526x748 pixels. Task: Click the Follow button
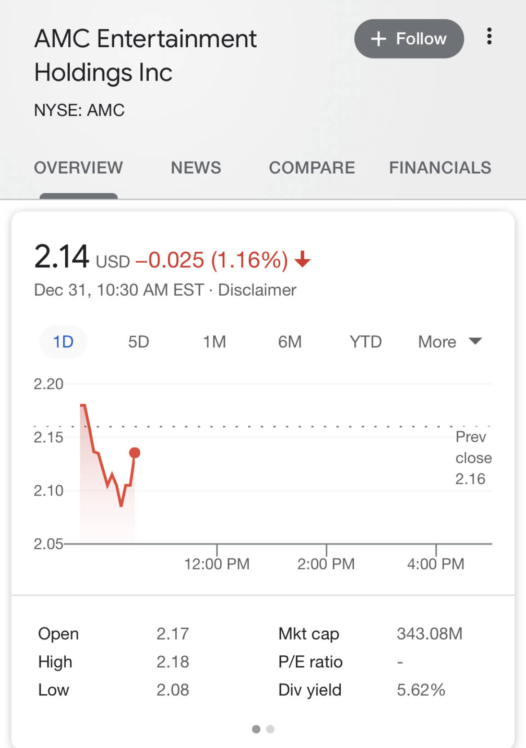[409, 39]
